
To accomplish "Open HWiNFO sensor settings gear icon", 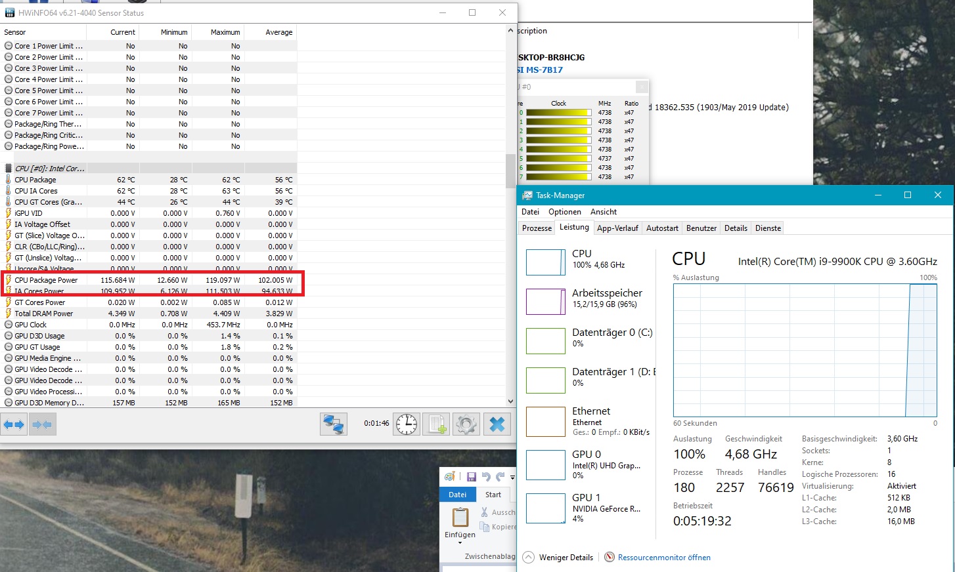I will point(466,424).
